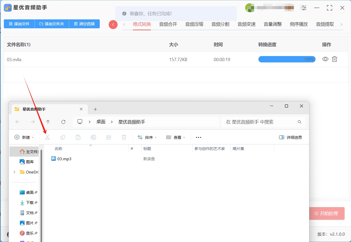Close the 星优音频助手 Explorer tab
This screenshot has height=242, width=351.
pyautogui.click(x=81, y=109)
